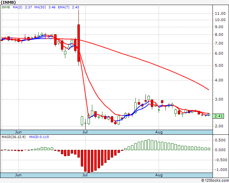Click the Jul label on price chart axis
This screenshot has width=229, height=183.
tap(85, 132)
